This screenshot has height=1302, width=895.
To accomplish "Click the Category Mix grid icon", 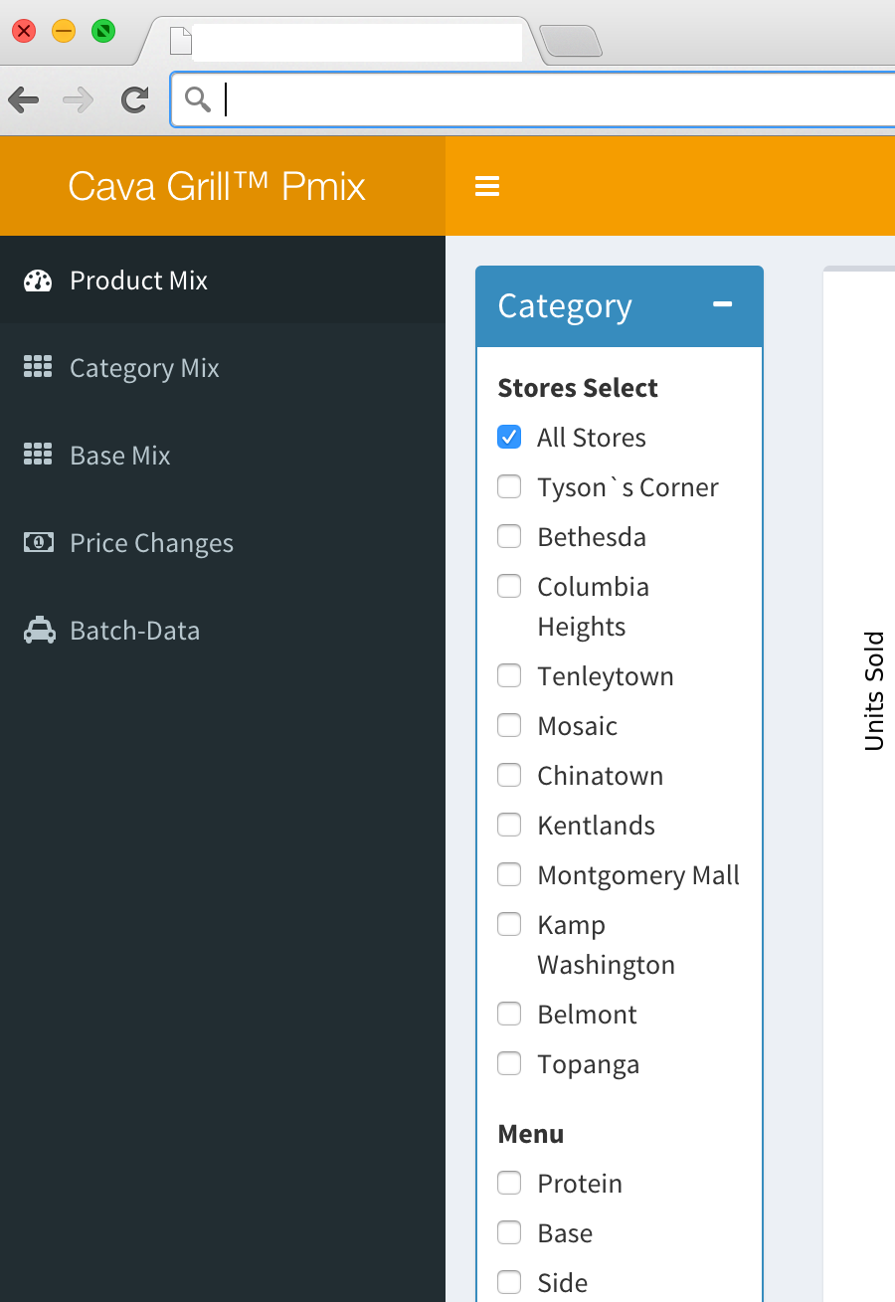I will pyautogui.click(x=38, y=368).
